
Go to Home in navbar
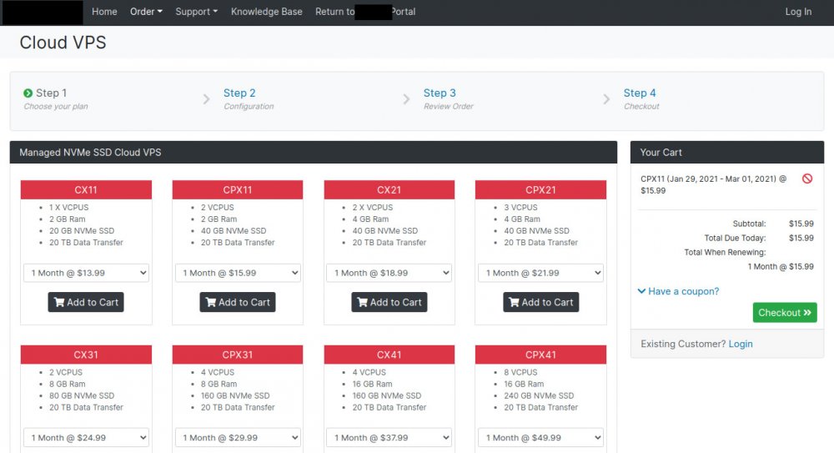(104, 12)
